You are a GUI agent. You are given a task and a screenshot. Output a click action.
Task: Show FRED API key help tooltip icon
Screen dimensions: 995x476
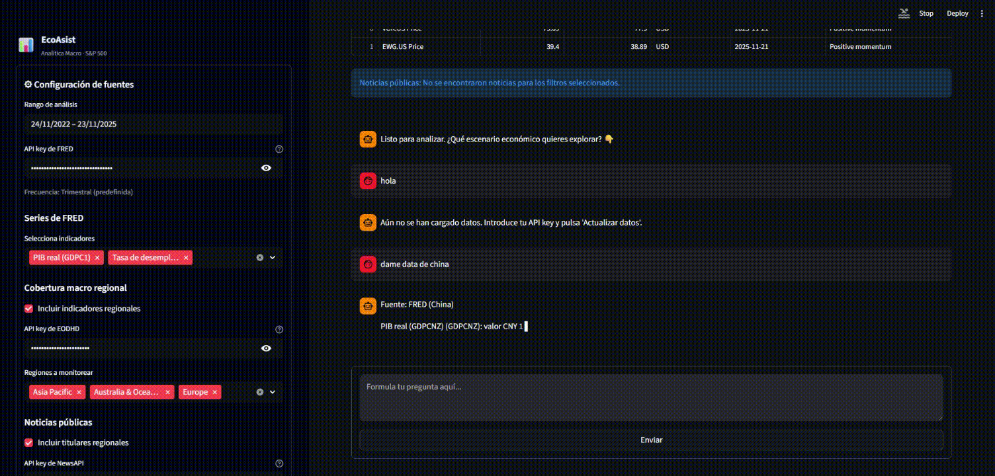point(279,149)
